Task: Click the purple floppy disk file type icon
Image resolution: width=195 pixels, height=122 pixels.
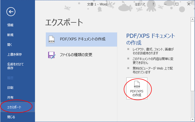Action: 52,55
